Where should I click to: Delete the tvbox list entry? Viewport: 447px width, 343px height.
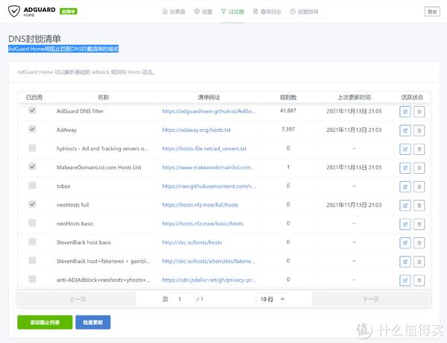[419, 186]
